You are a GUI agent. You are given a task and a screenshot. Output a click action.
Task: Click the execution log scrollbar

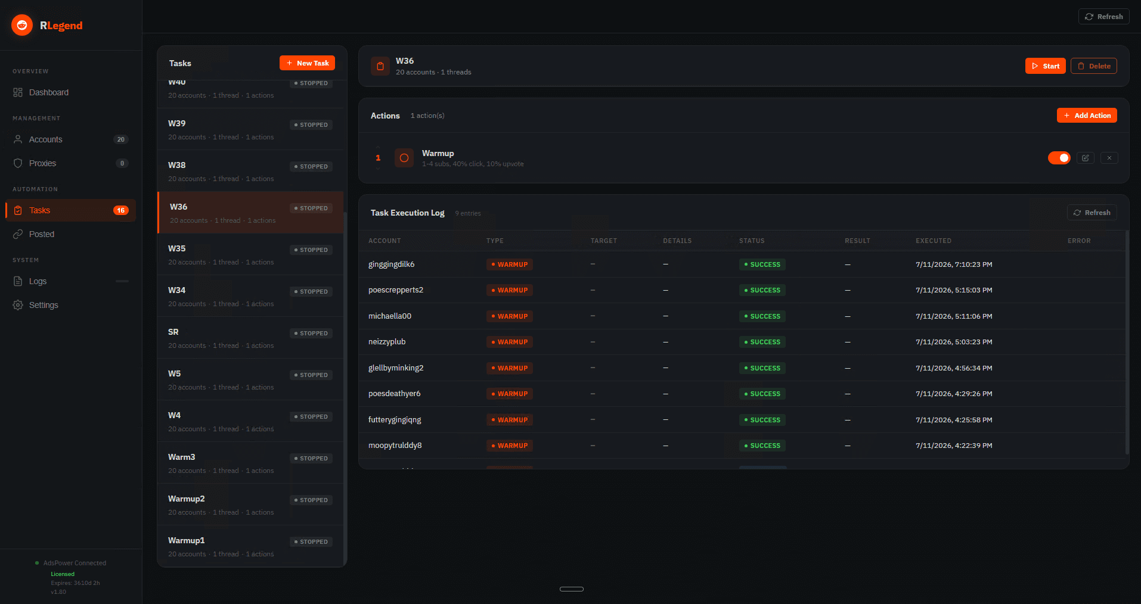click(1127, 343)
